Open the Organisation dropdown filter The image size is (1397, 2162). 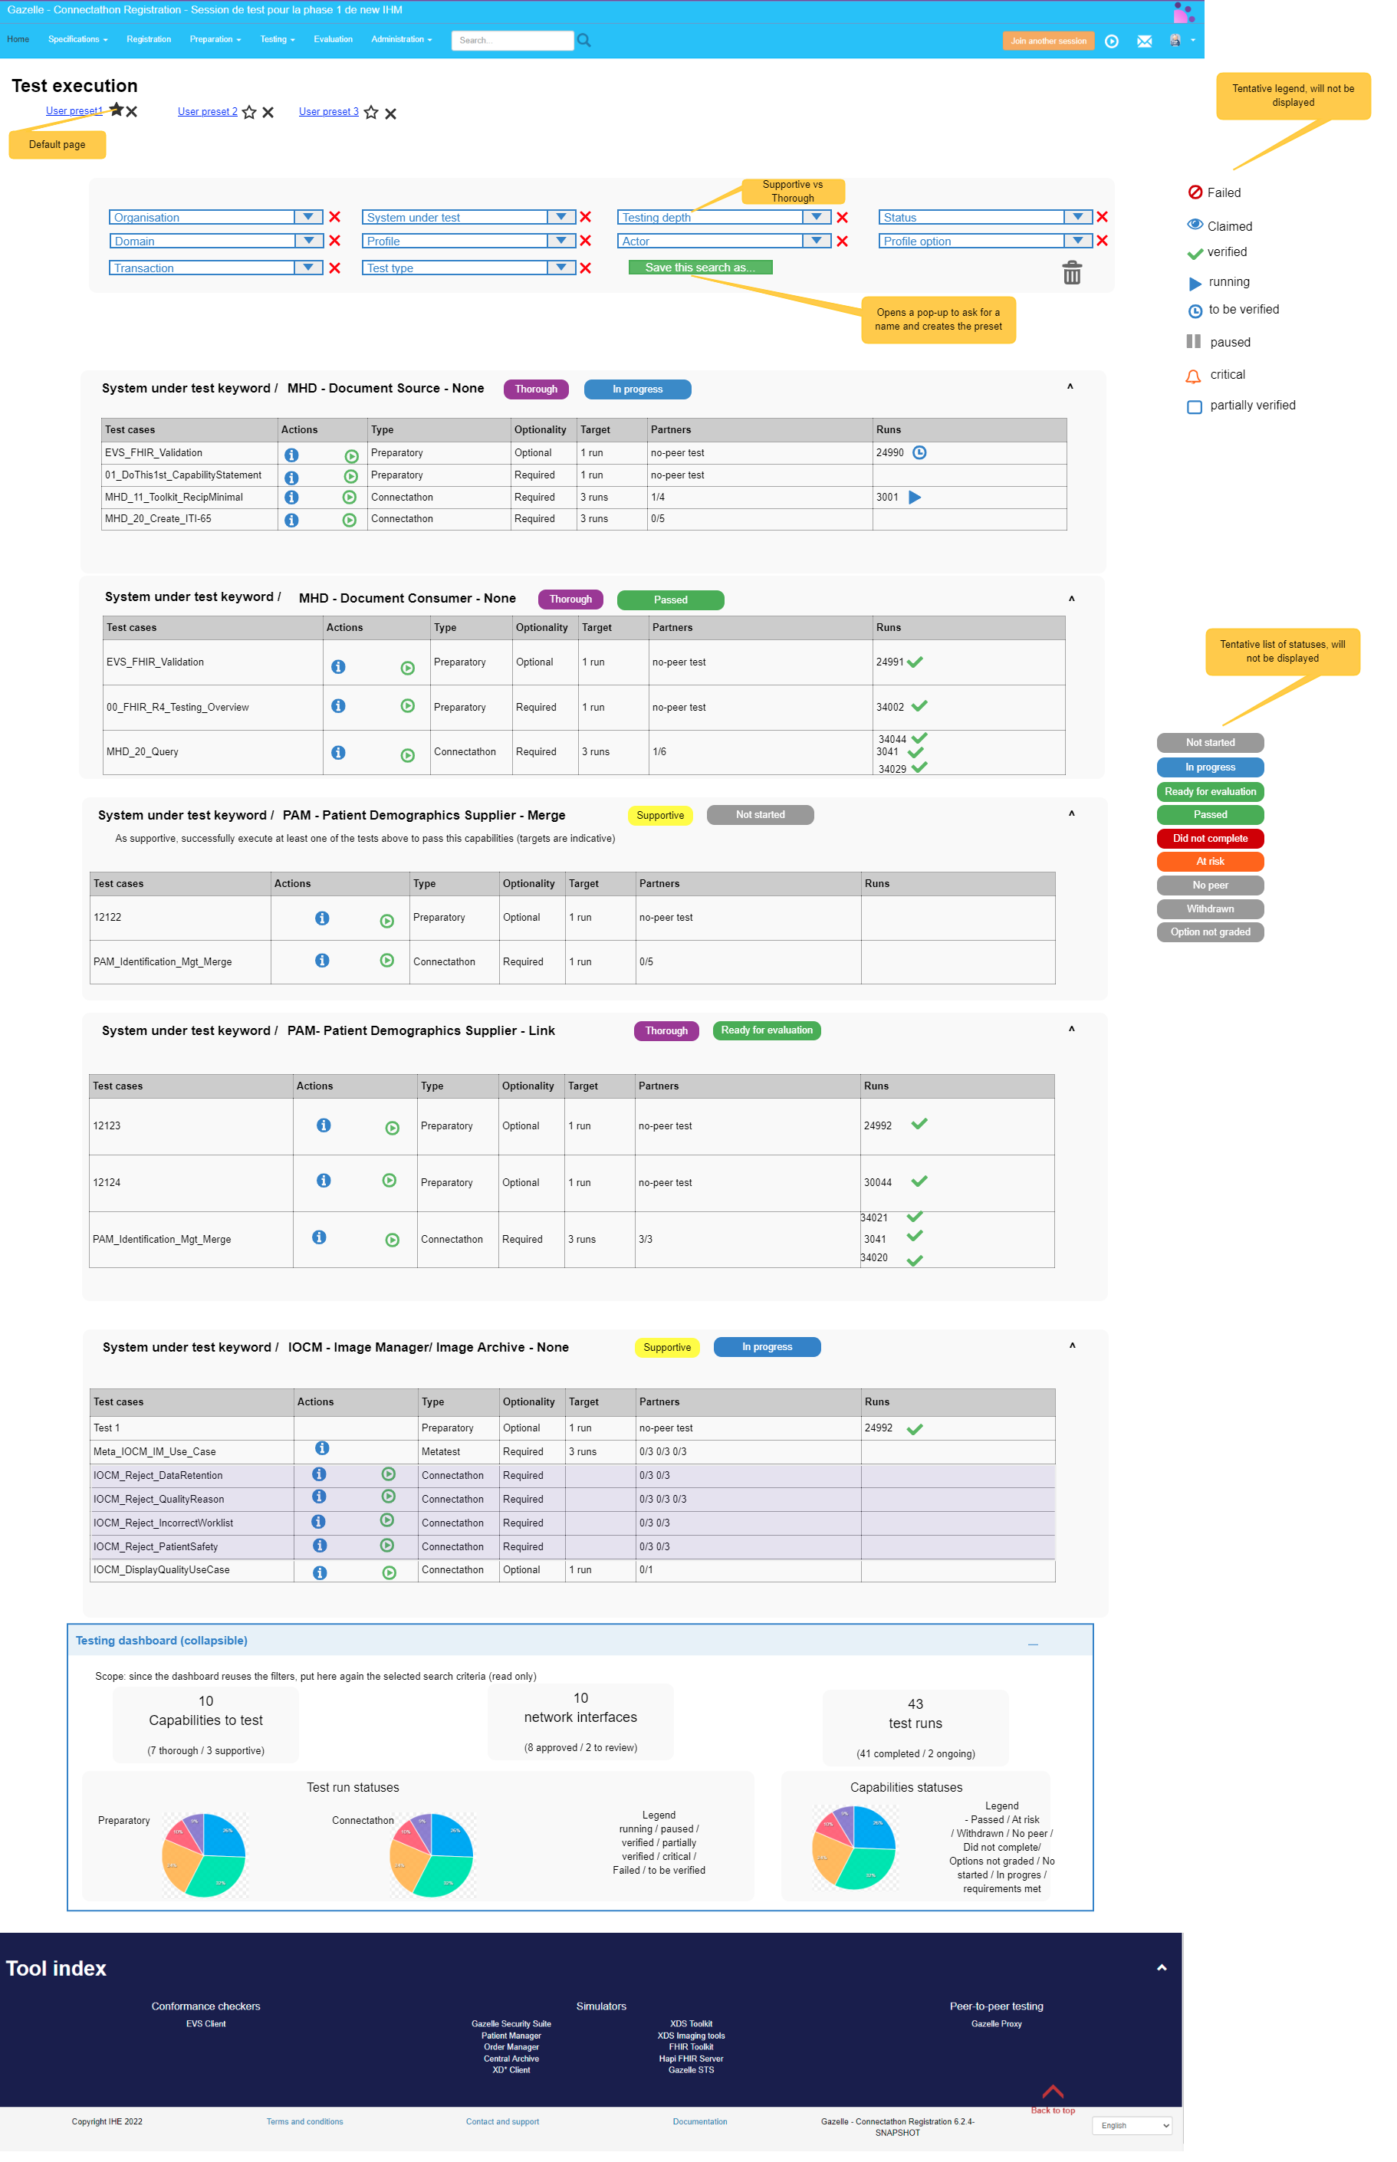(x=216, y=217)
